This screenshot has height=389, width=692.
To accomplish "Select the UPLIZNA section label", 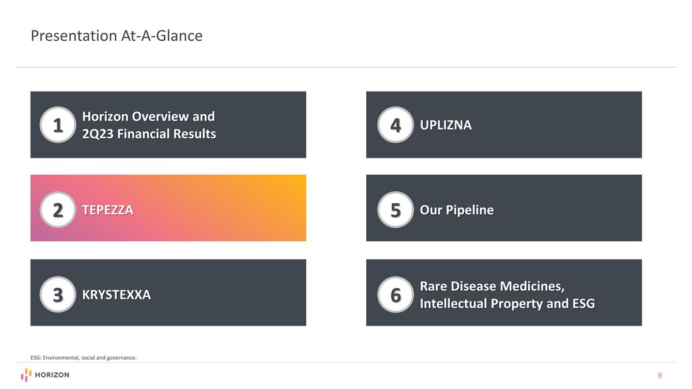I will tap(446, 125).
